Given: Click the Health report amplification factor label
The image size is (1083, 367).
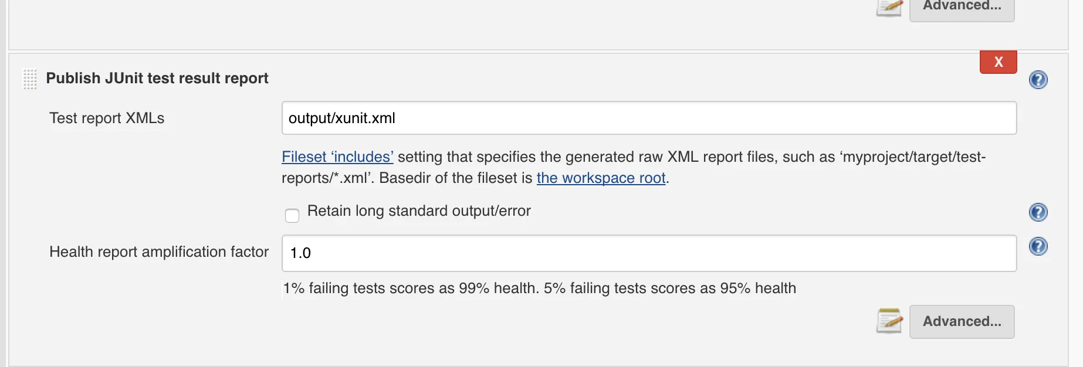Looking at the screenshot, I should [x=159, y=252].
